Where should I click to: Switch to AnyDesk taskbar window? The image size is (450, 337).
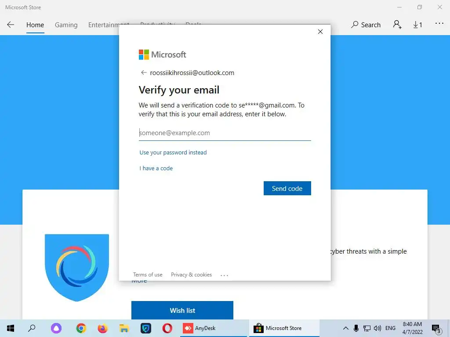(x=213, y=328)
